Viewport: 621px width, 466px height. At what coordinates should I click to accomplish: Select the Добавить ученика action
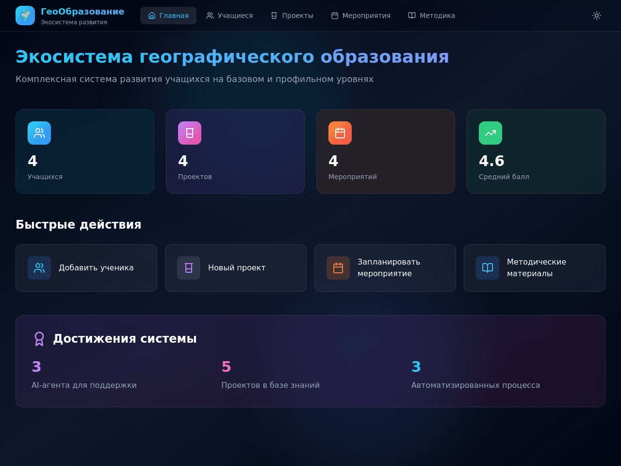click(86, 268)
